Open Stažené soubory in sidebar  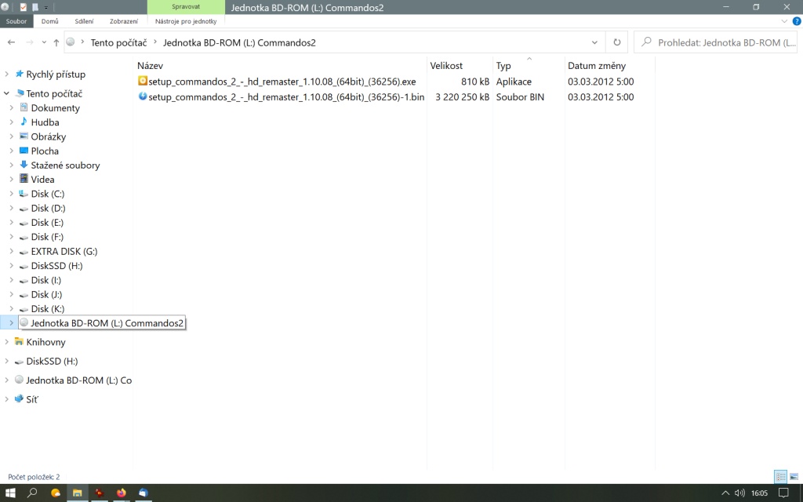click(65, 166)
